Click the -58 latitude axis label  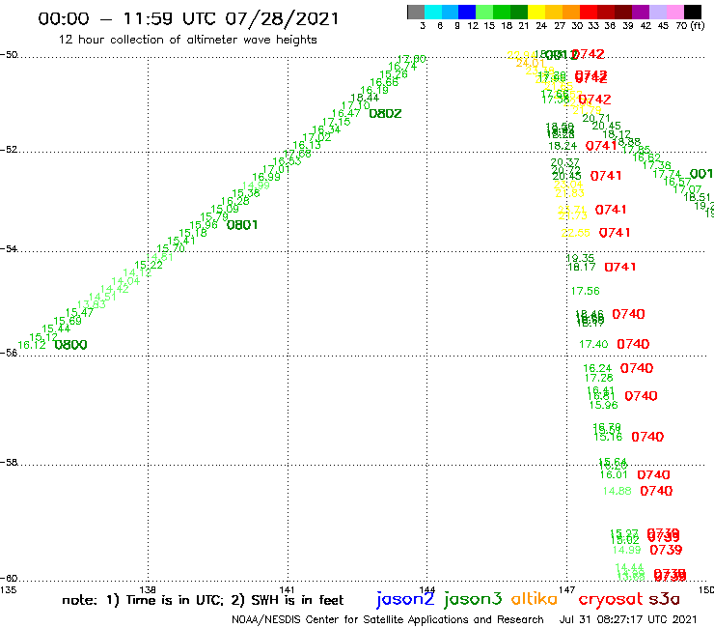[9, 463]
